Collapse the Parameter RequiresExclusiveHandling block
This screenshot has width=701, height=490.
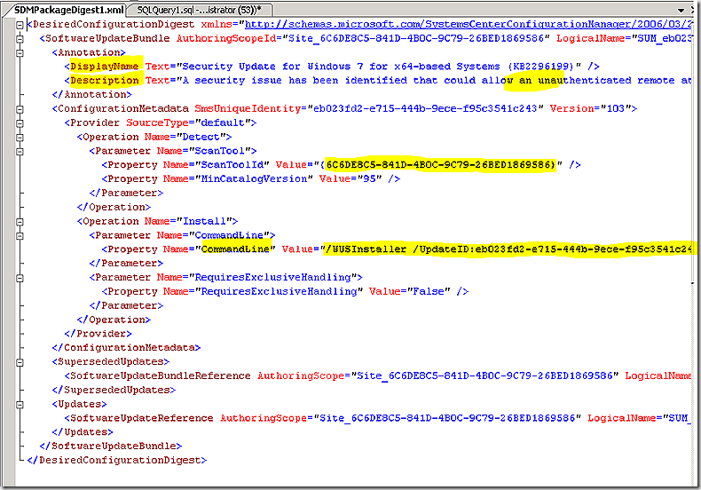[x=20, y=278]
